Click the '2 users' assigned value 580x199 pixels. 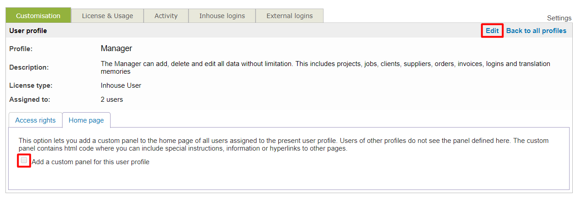[x=111, y=99]
